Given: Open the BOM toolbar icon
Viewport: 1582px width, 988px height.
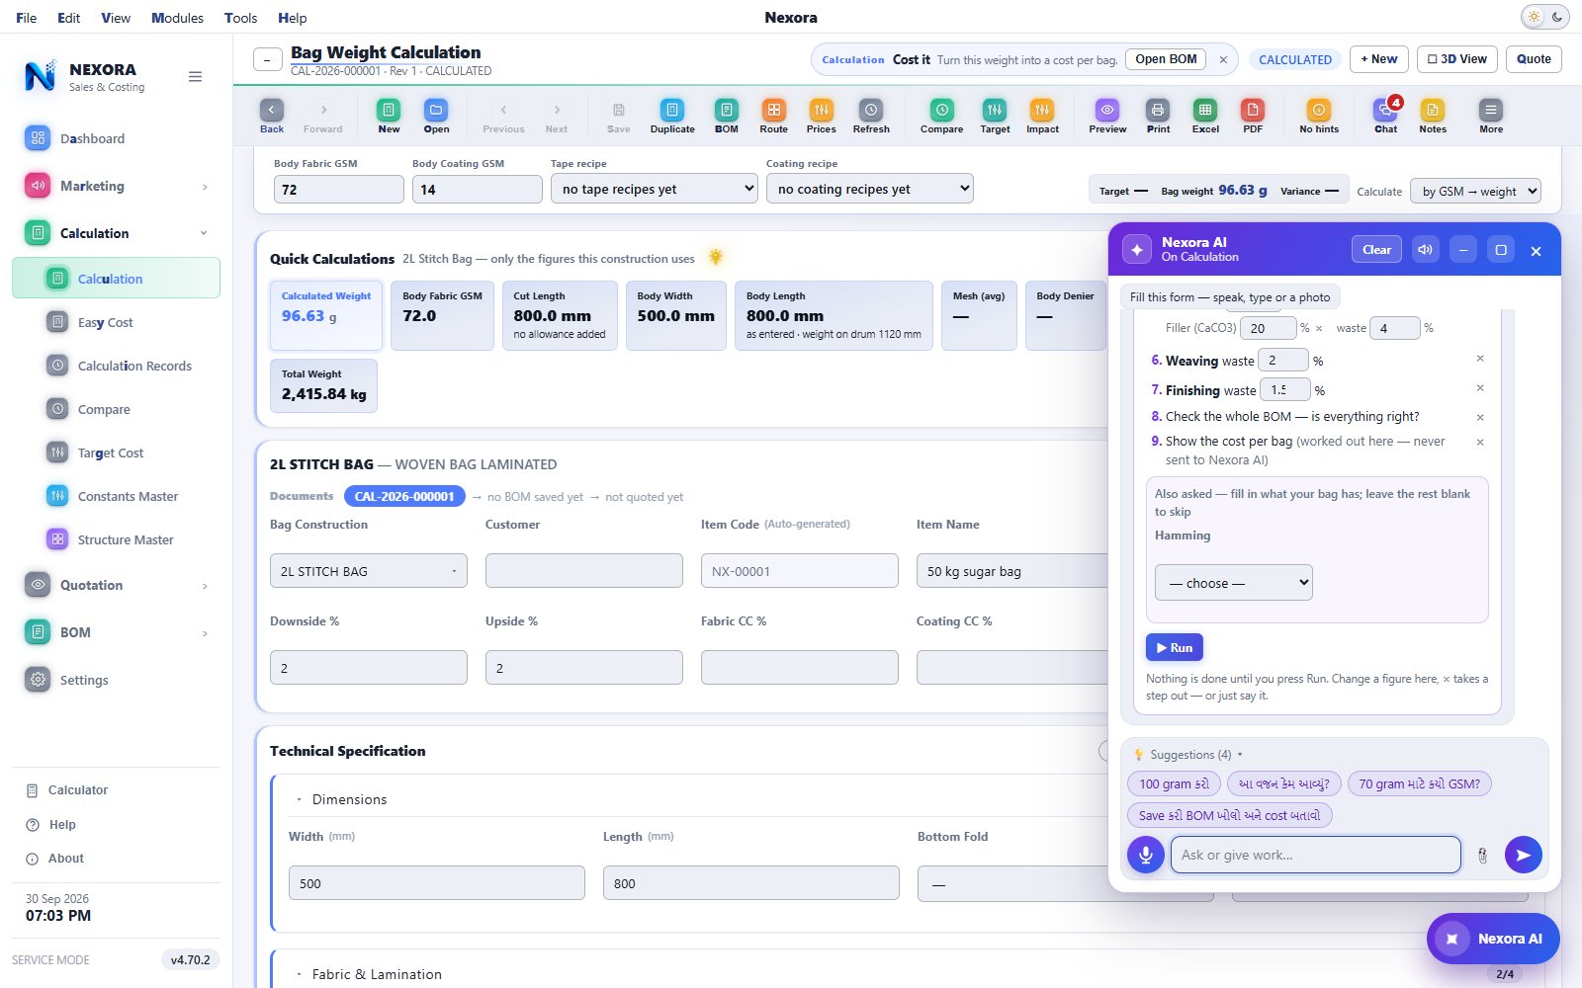Looking at the screenshot, I should point(727,116).
